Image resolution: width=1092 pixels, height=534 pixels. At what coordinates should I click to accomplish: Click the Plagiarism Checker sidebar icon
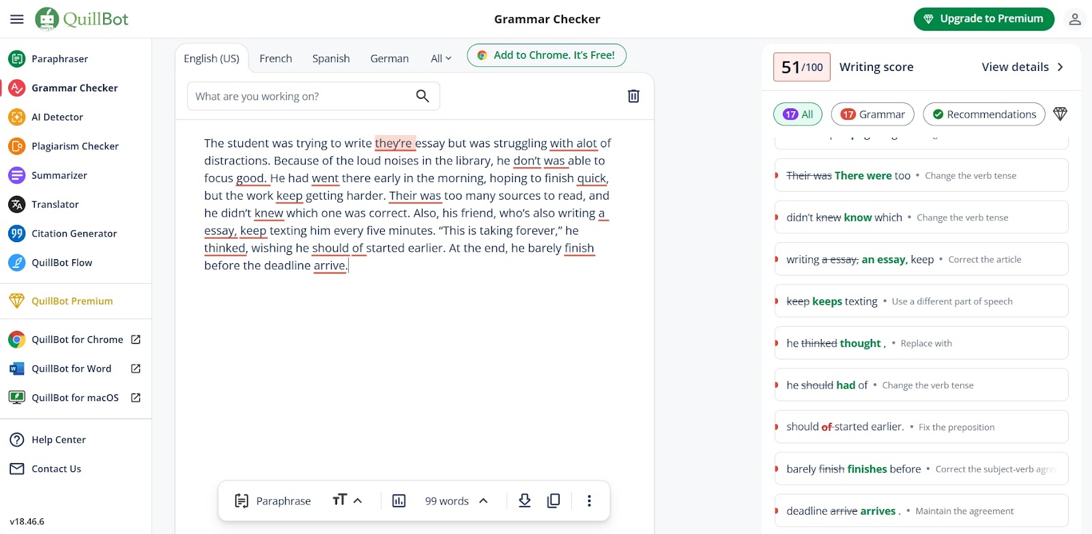pyautogui.click(x=17, y=146)
